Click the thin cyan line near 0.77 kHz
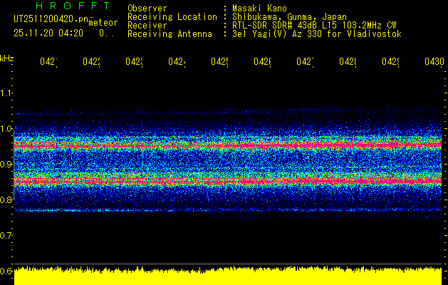 point(228,210)
